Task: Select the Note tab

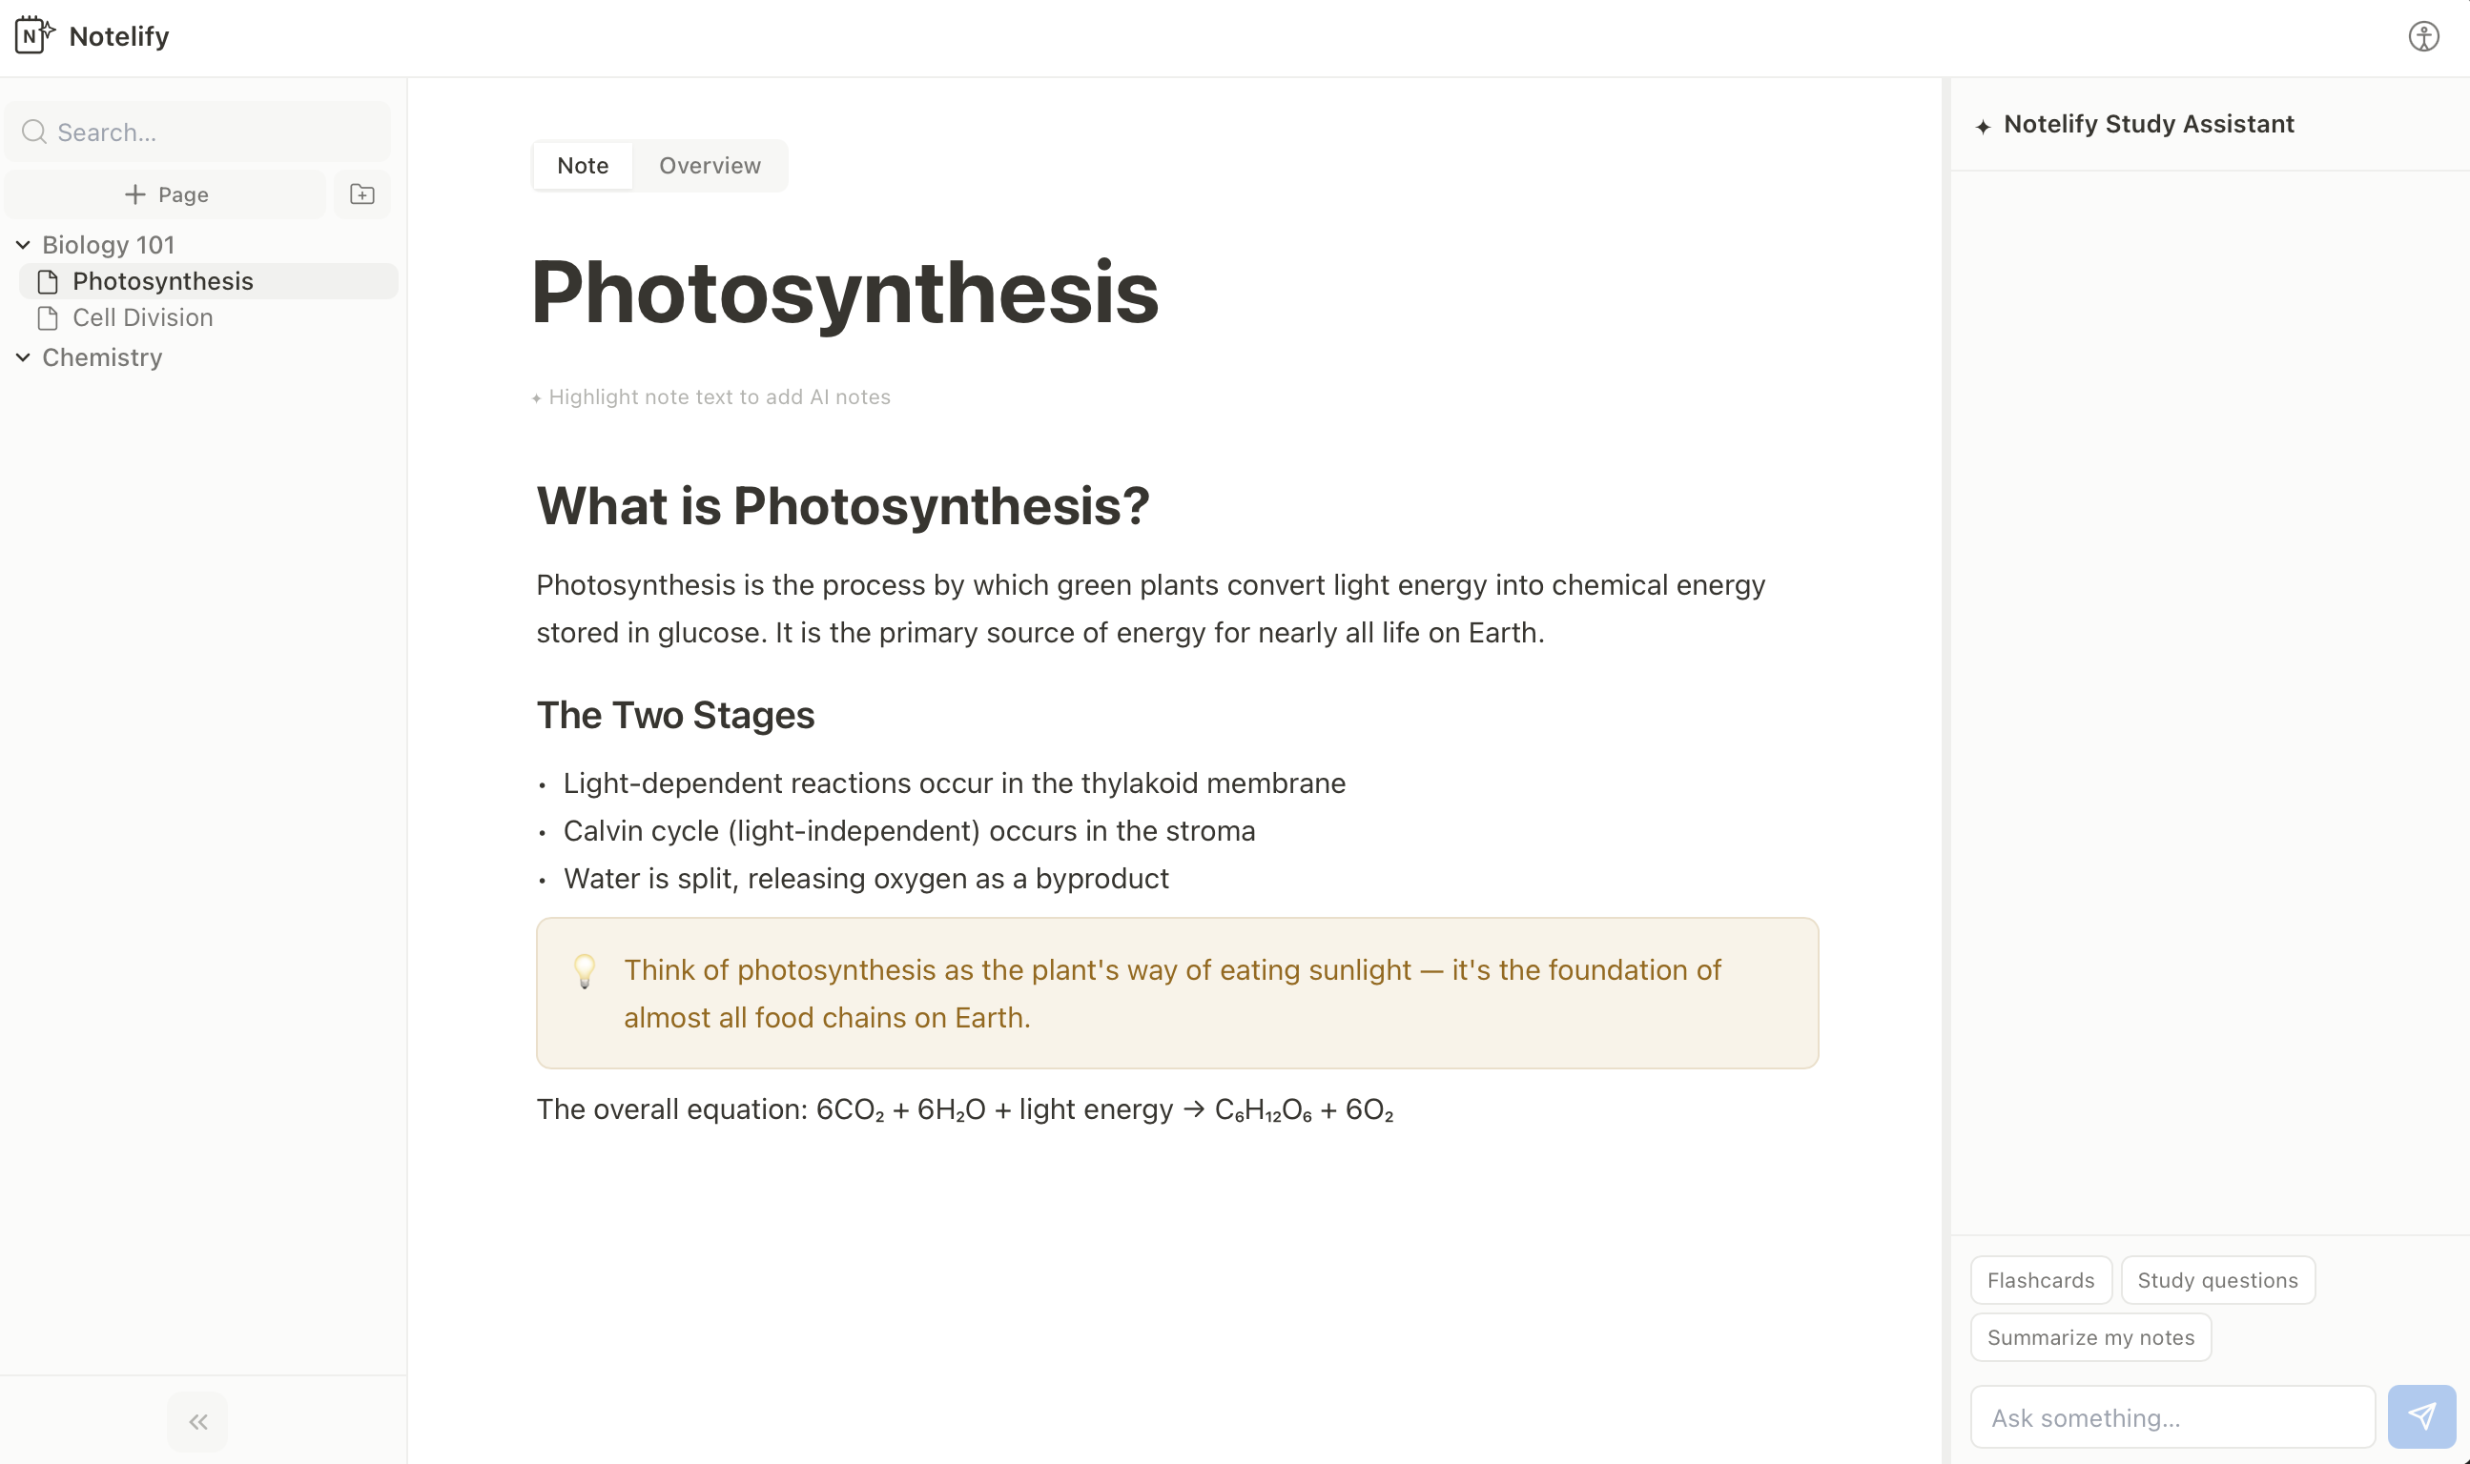Action: (583, 165)
